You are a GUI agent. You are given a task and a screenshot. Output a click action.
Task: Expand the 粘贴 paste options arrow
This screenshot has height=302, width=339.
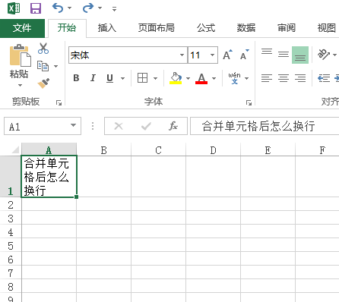[20, 85]
